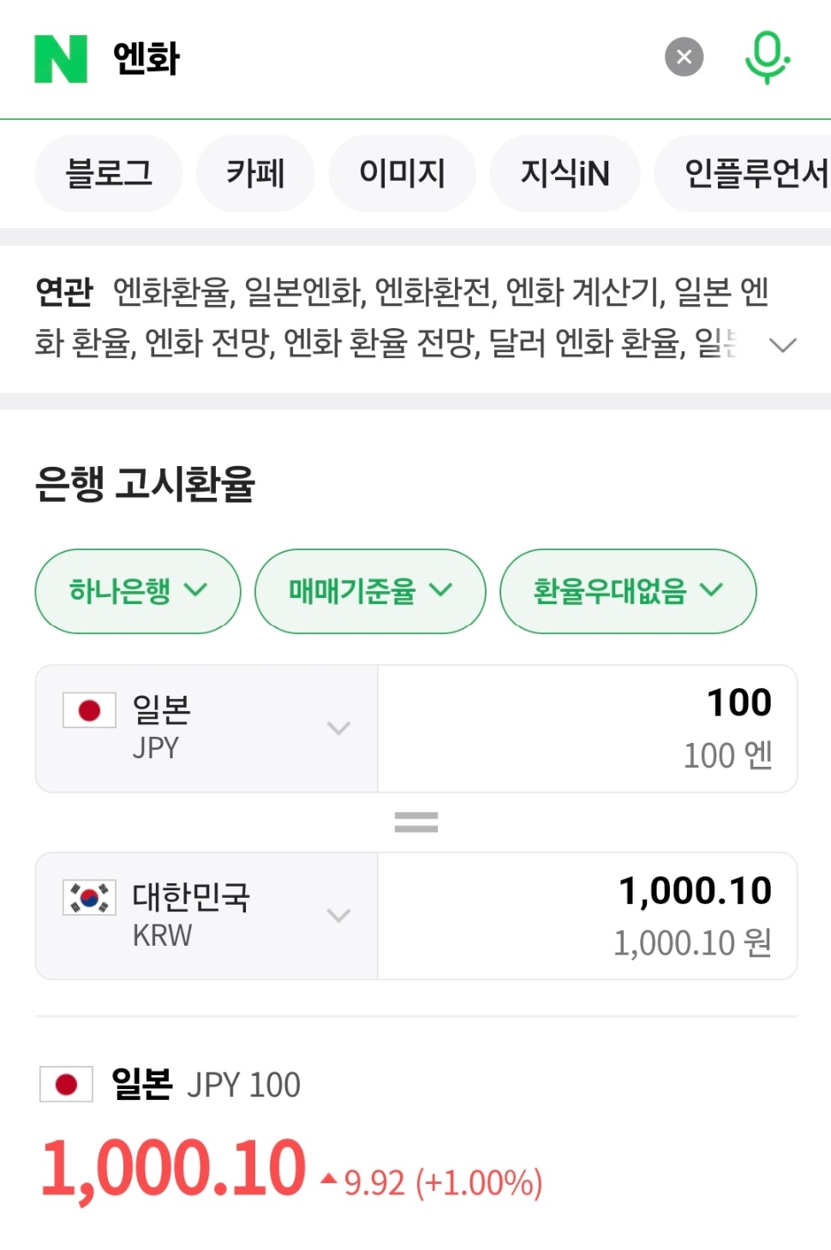Switch to the 지식iN tab
The height and width of the screenshot is (1250, 831).
coord(565,174)
